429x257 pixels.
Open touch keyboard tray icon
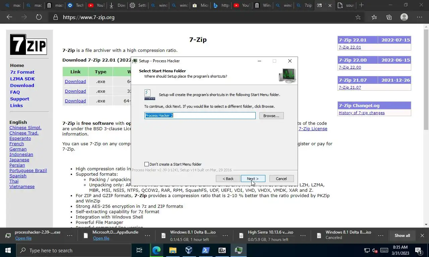click(384, 250)
